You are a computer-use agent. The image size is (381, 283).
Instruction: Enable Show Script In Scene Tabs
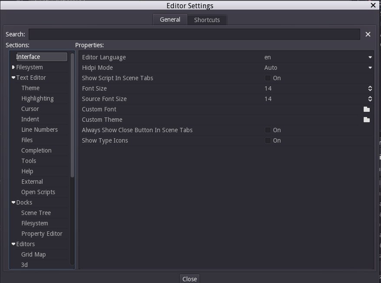(x=268, y=78)
